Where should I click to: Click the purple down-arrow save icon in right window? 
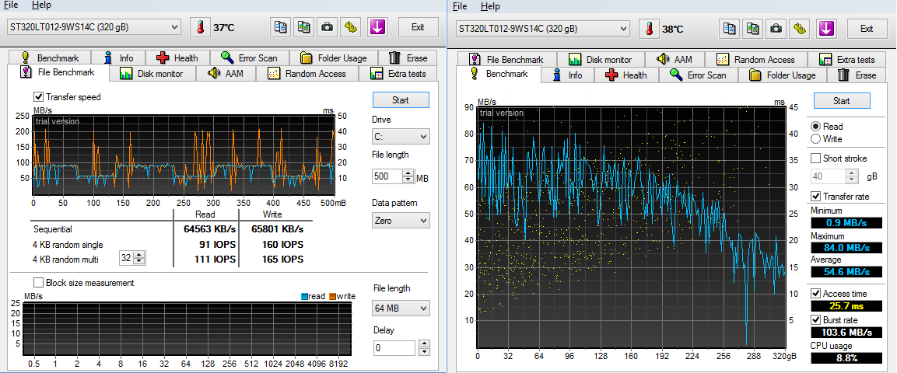click(x=825, y=28)
